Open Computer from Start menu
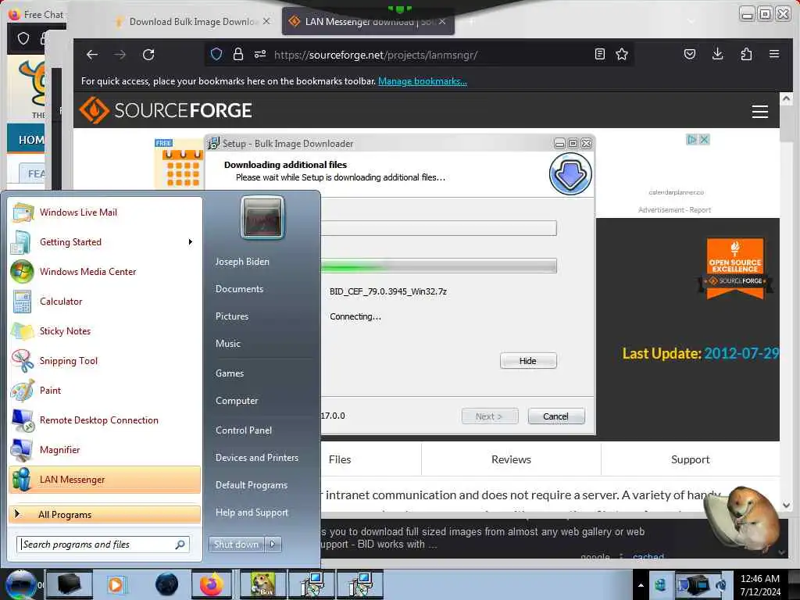 click(x=237, y=401)
